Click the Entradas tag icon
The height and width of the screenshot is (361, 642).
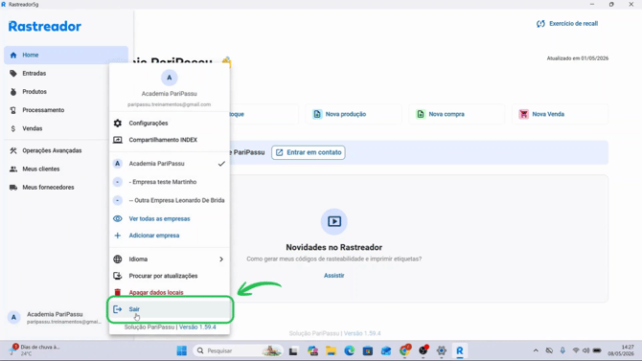[x=13, y=74]
